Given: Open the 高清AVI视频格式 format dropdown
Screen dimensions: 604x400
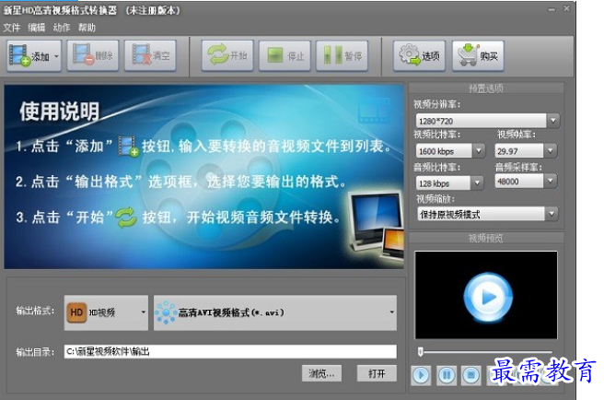Looking at the screenshot, I should [x=275, y=312].
